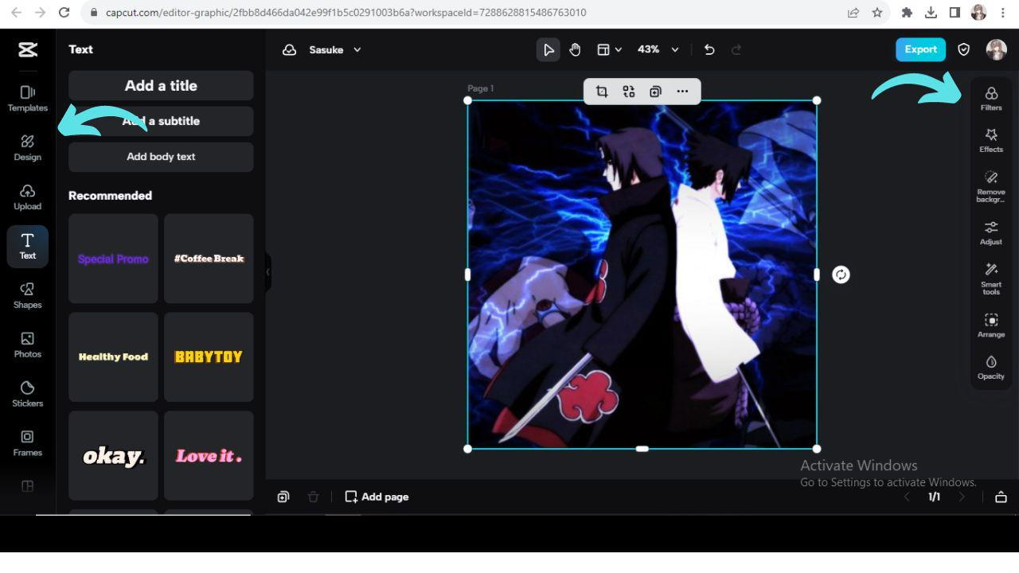
Task: Click the delete page trash icon
Action: coord(313,497)
